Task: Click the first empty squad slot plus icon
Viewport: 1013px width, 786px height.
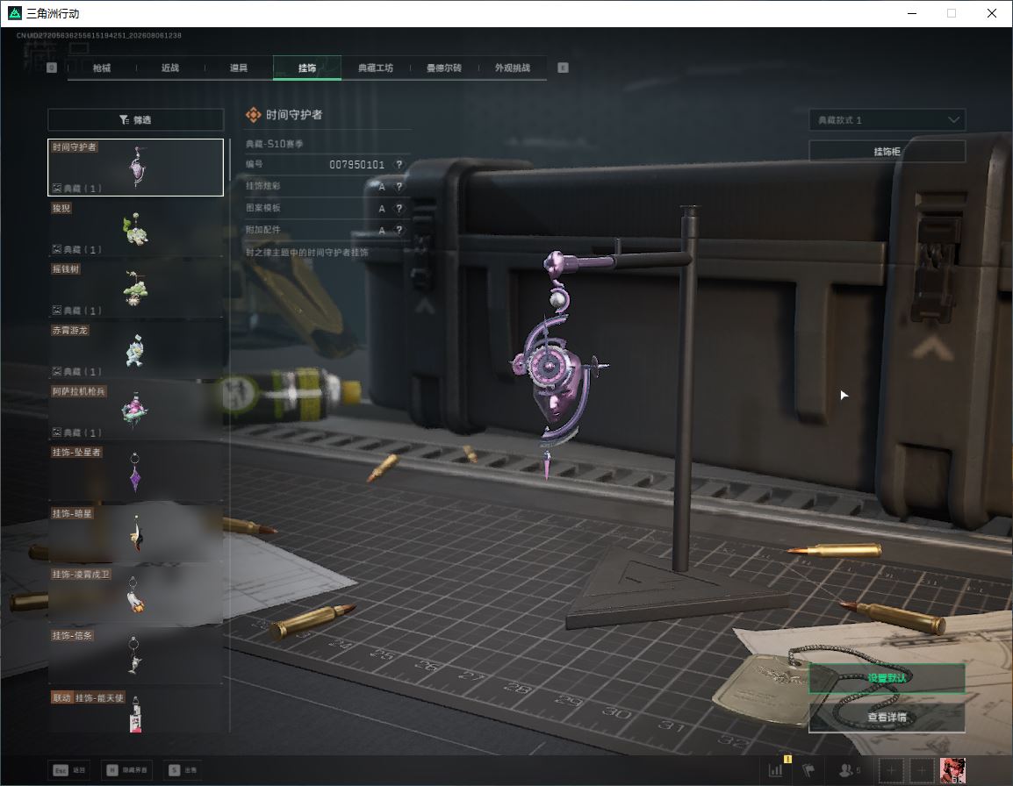Action: [891, 770]
